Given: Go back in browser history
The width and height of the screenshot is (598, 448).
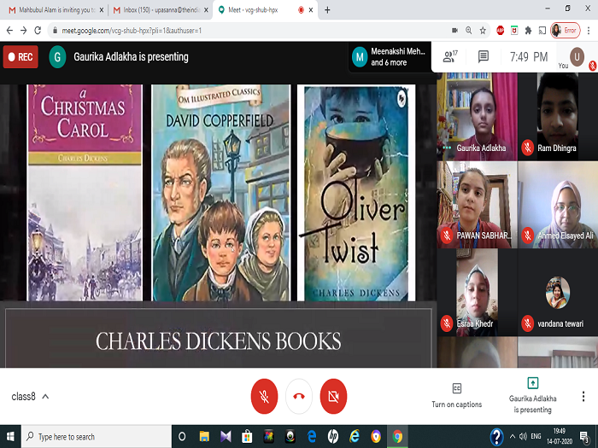Looking at the screenshot, I should 10,31.
